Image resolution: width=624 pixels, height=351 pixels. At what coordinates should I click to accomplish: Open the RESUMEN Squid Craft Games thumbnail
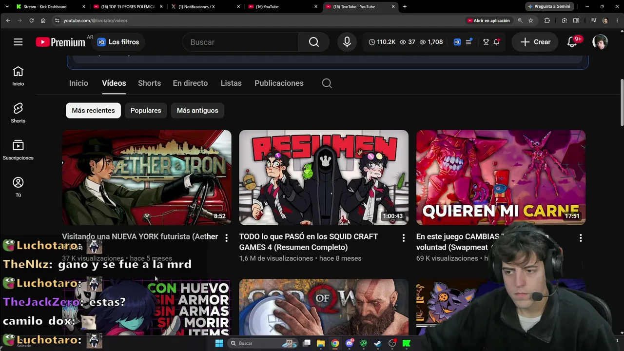tap(324, 177)
